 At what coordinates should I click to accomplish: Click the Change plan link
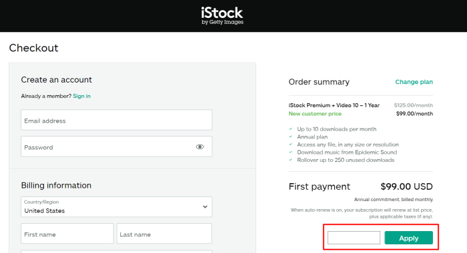414,82
